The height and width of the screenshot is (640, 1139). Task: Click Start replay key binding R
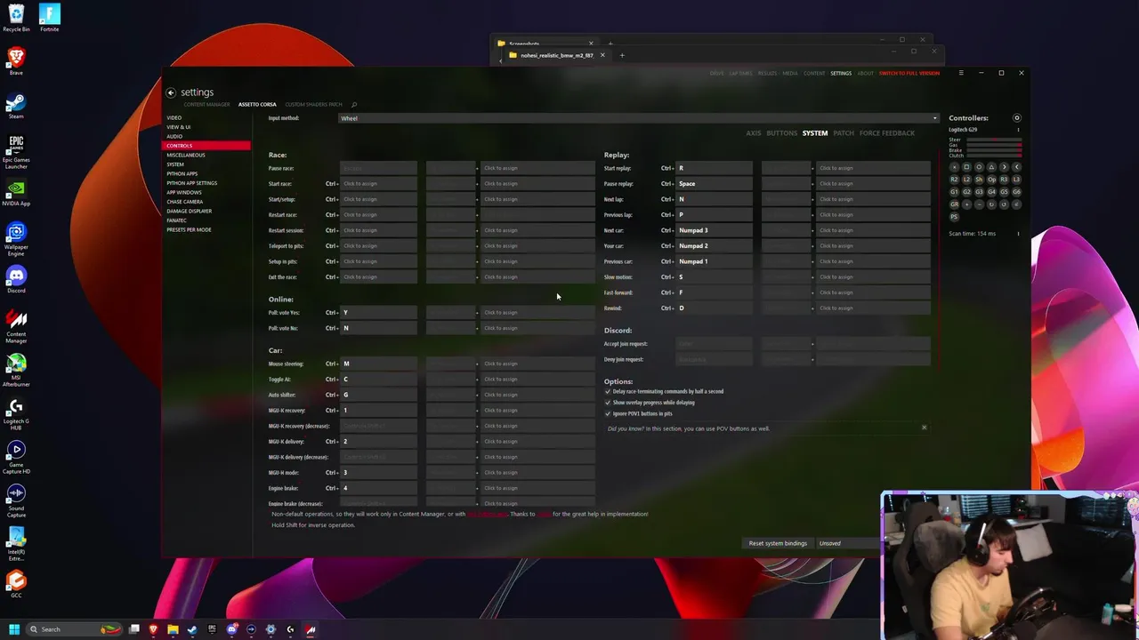pyautogui.click(x=714, y=168)
